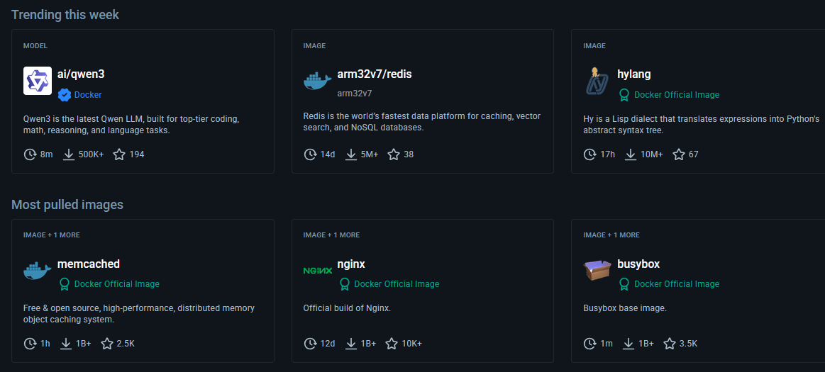The width and height of the screenshot is (825, 372).
Task: Click the arm32v7/redis Docker whale logo
Action: 317,81
